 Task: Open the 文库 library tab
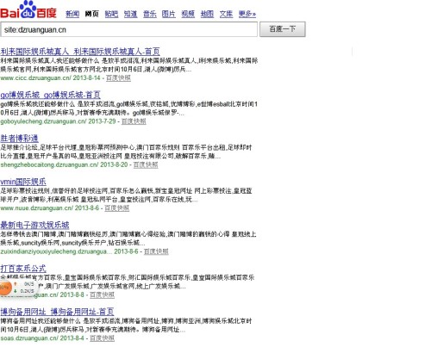click(226, 14)
